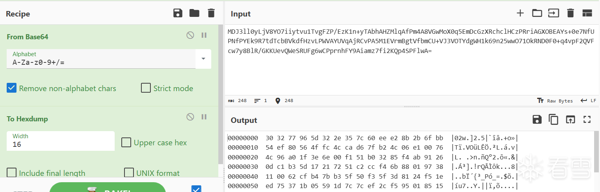Clear the recipe with trash icon

(211, 13)
